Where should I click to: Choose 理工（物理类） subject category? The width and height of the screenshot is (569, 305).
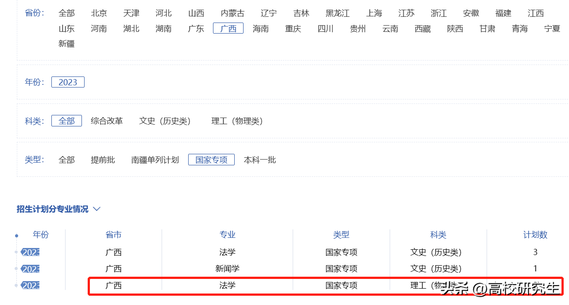(x=237, y=121)
